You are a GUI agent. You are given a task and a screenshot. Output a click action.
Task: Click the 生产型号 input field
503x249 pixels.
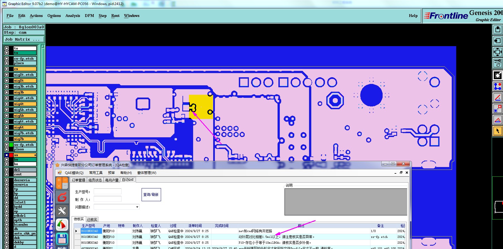(x=108, y=191)
